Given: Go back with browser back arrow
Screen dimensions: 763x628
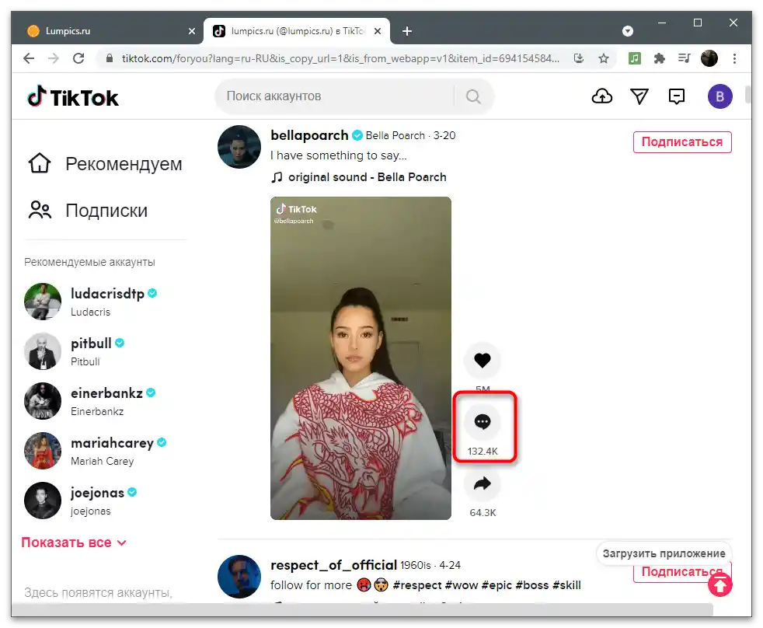Looking at the screenshot, I should [29, 58].
